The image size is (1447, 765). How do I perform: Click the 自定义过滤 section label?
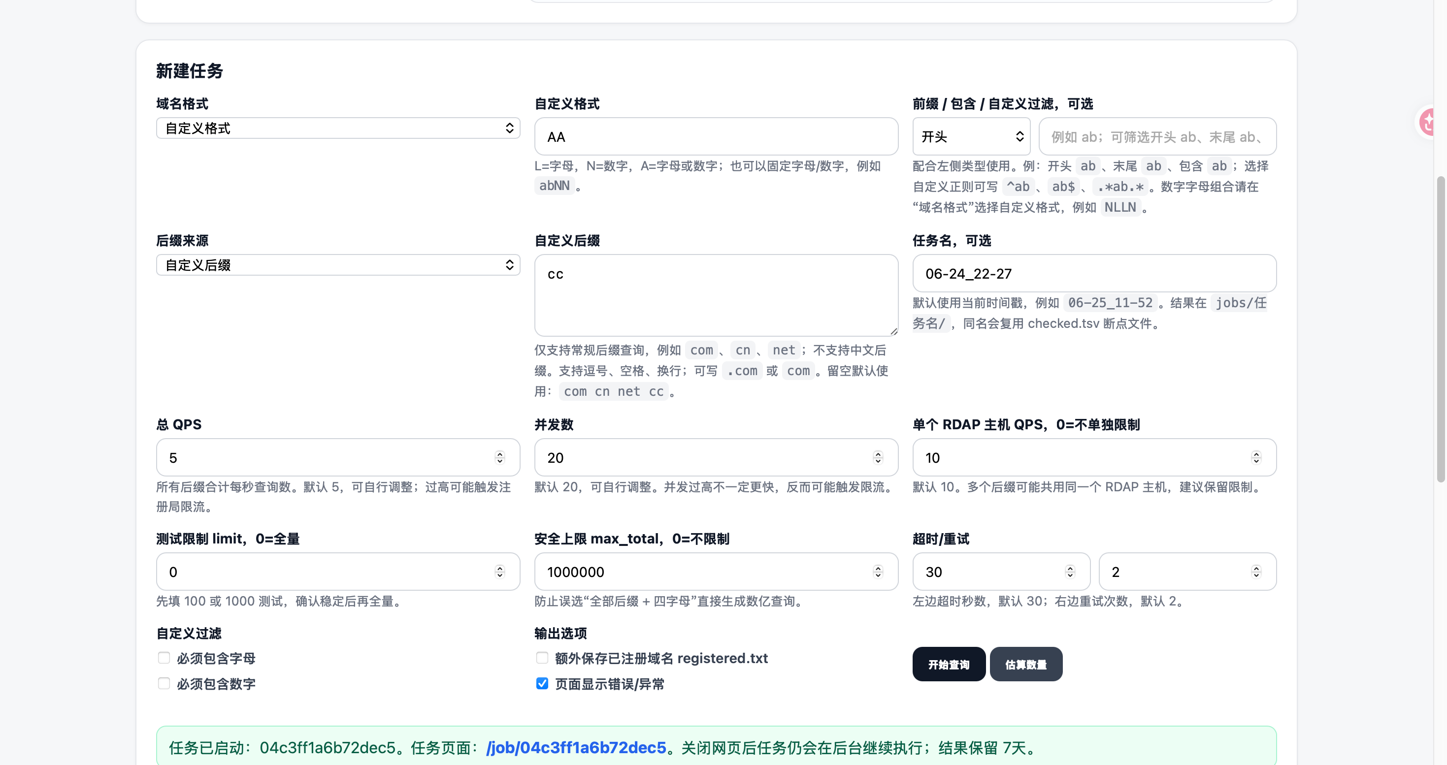[188, 633]
